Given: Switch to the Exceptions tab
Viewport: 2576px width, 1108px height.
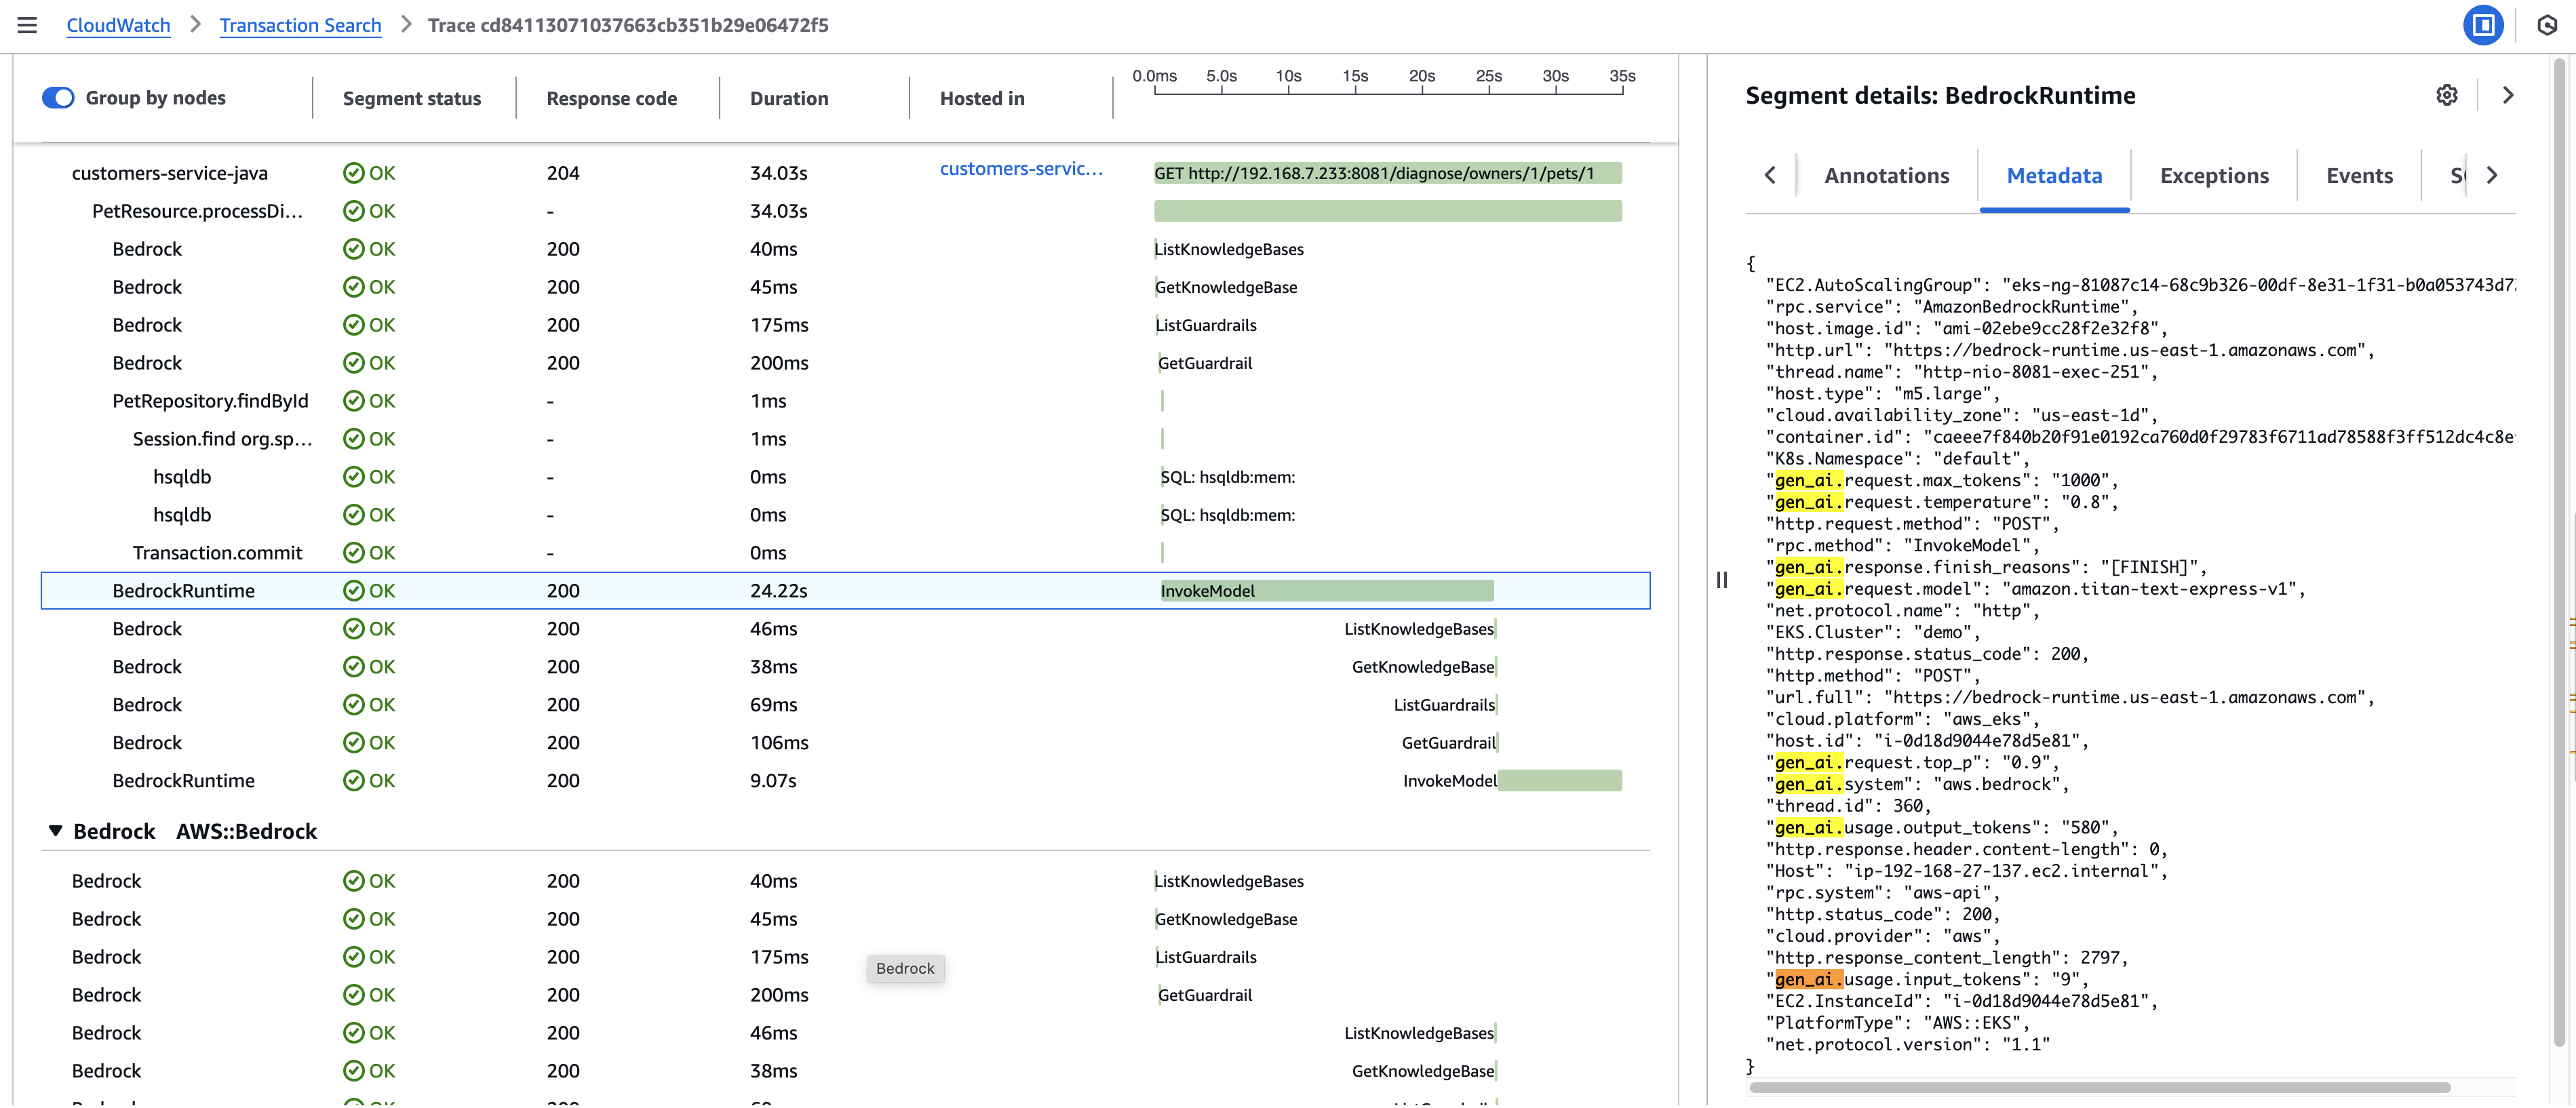Looking at the screenshot, I should (x=2215, y=175).
